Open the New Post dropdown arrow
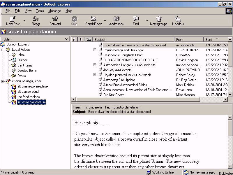Screen dimensions: 233x175 [x=24, y=21]
